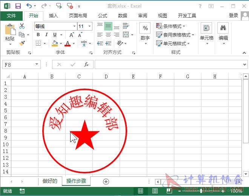Click the formula bar input field
This screenshot has width=249, height=196.
pyautogui.click(x=169, y=64)
